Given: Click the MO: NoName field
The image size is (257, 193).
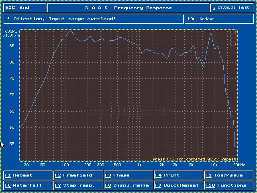Looking at the screenshot, I should (x=219, y=19).
